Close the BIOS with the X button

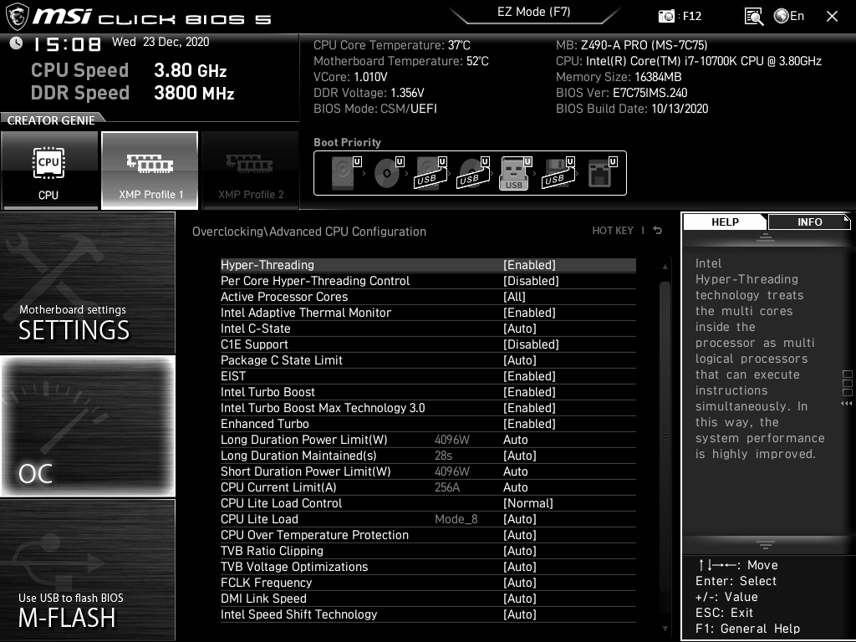tap(832, 17)
